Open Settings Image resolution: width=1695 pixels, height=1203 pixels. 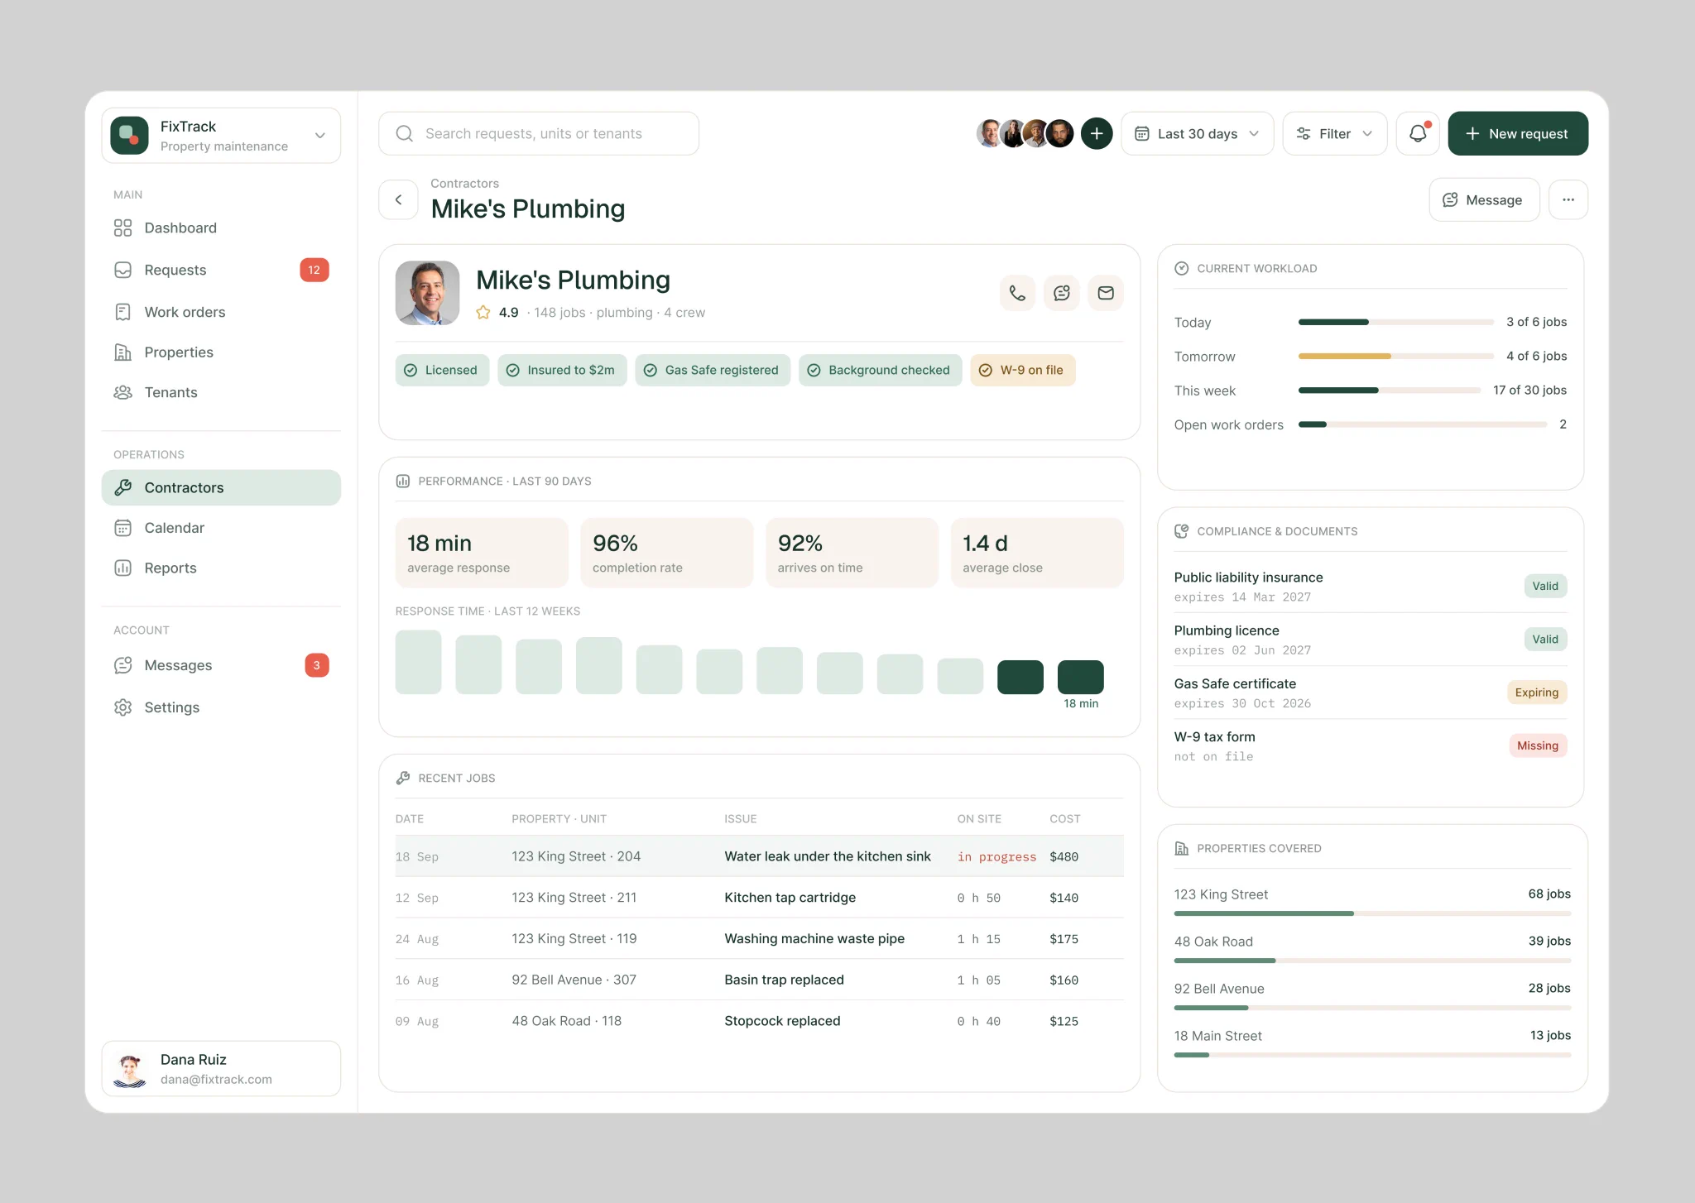(x=221, y=707)
